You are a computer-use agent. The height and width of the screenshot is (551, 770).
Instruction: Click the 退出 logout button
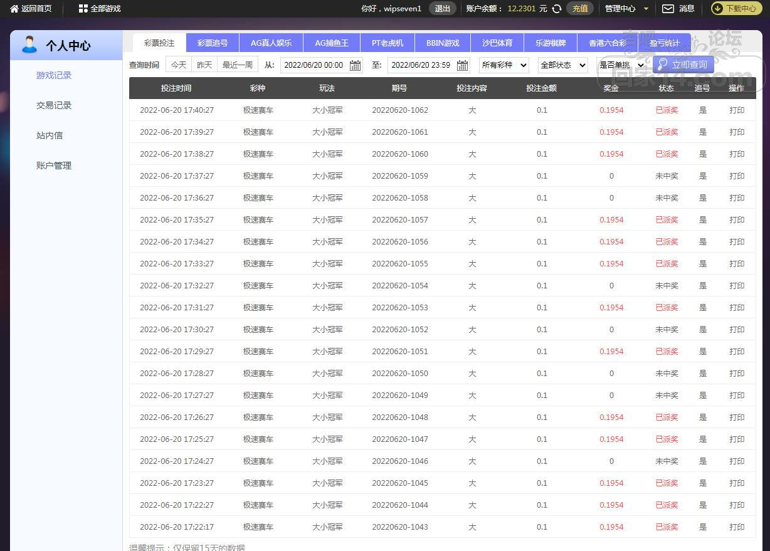[x=443, y=9]
